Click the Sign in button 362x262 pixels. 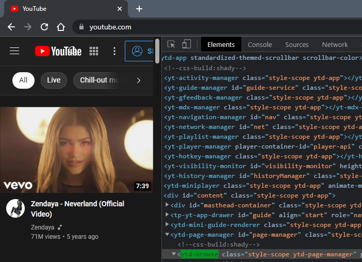coord(139,51)
